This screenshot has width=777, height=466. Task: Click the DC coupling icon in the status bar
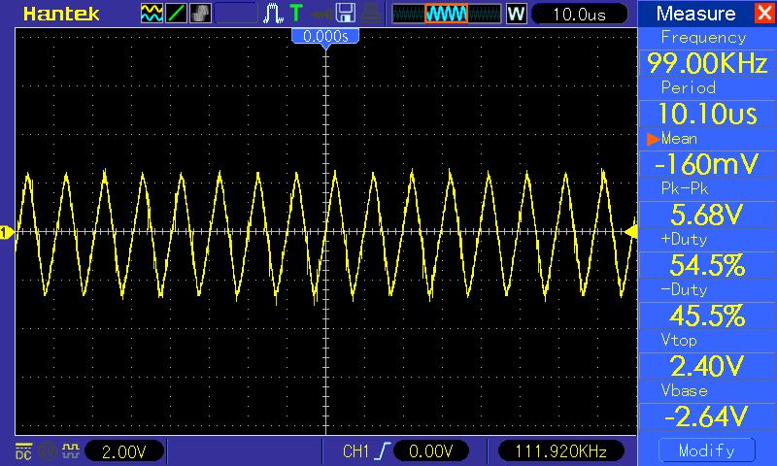coord(23,451)
